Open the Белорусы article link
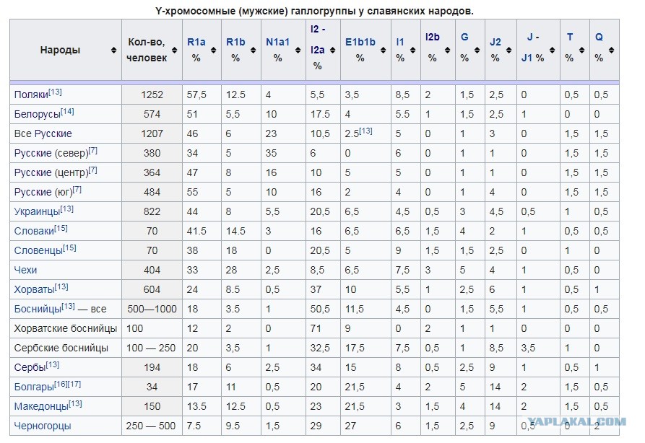This screenshot has width=645, height=443. point(37,114)
